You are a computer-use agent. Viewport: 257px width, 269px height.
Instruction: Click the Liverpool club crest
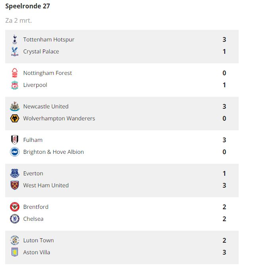click(15, 85)
